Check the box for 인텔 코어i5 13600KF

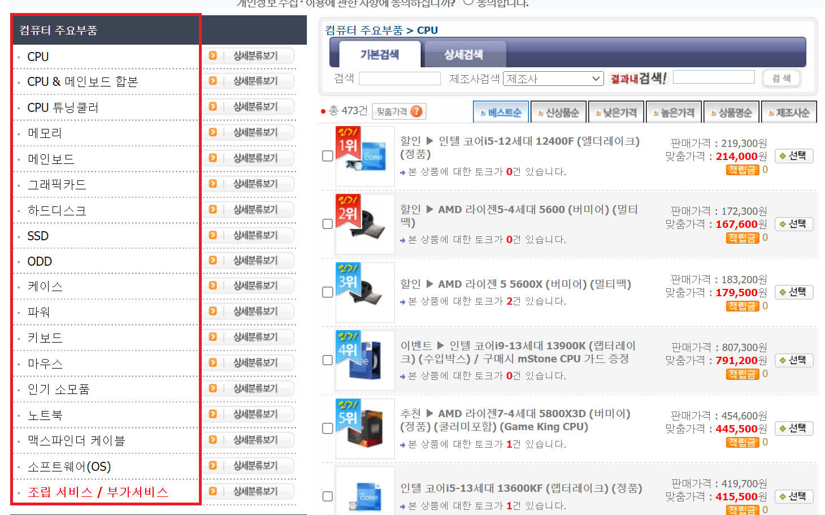[327, 496]
